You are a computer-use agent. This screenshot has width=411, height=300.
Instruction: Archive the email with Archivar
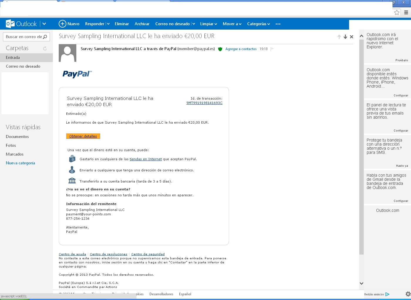(142, 24)
